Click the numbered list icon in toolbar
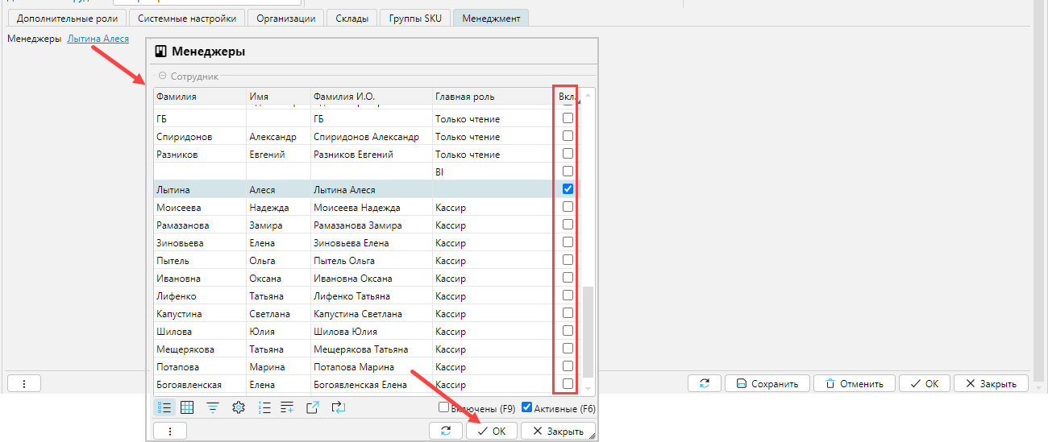Image resolution: width=1048 pixels, height=442 pixels. (x=264, y=407)
